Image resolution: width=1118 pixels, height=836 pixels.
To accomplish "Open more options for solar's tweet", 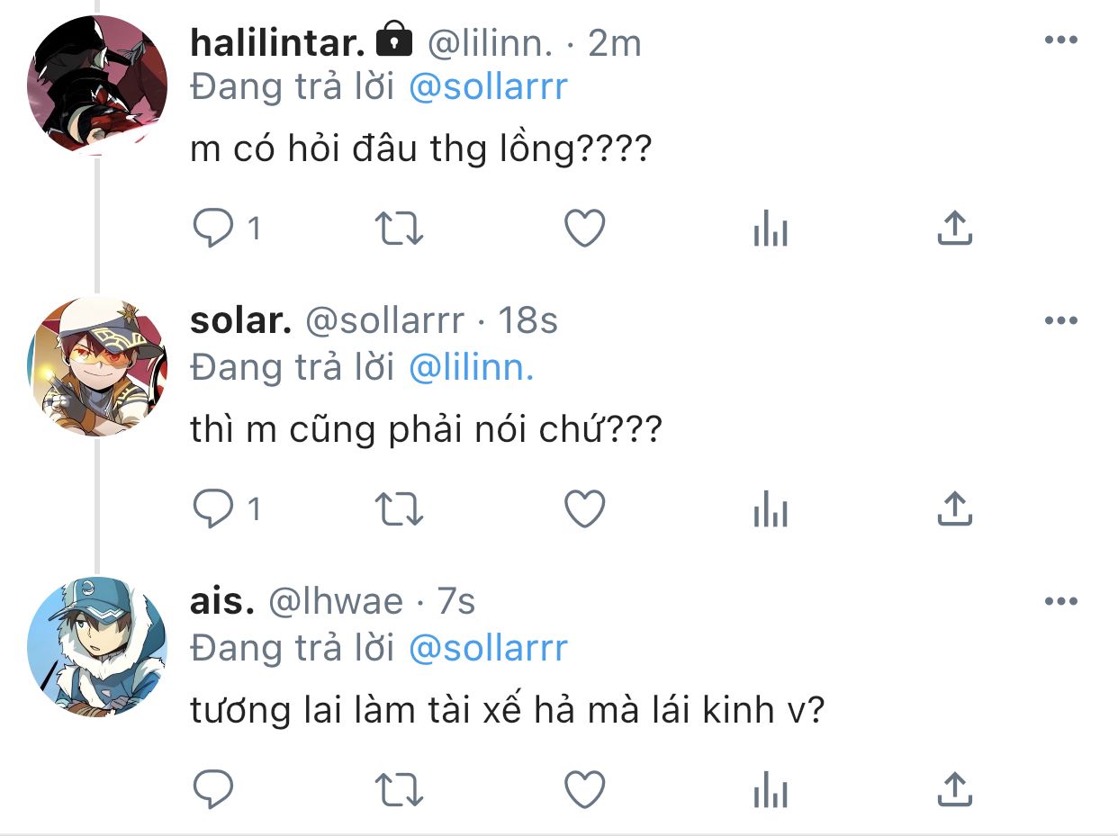I will click(x=1060, y=320).
